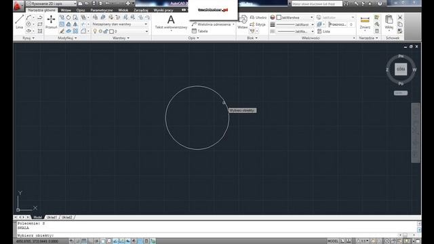This screenshot has width=434, height=244.
Task: Expand the Narzędzia panel
Action: click(368, 38)
